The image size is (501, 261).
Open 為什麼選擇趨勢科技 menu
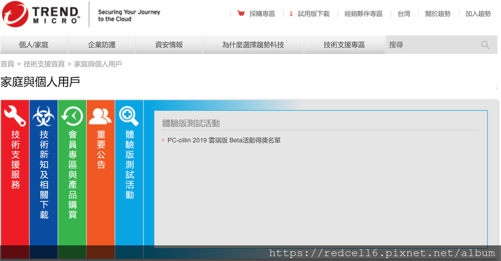coord(253,44)
